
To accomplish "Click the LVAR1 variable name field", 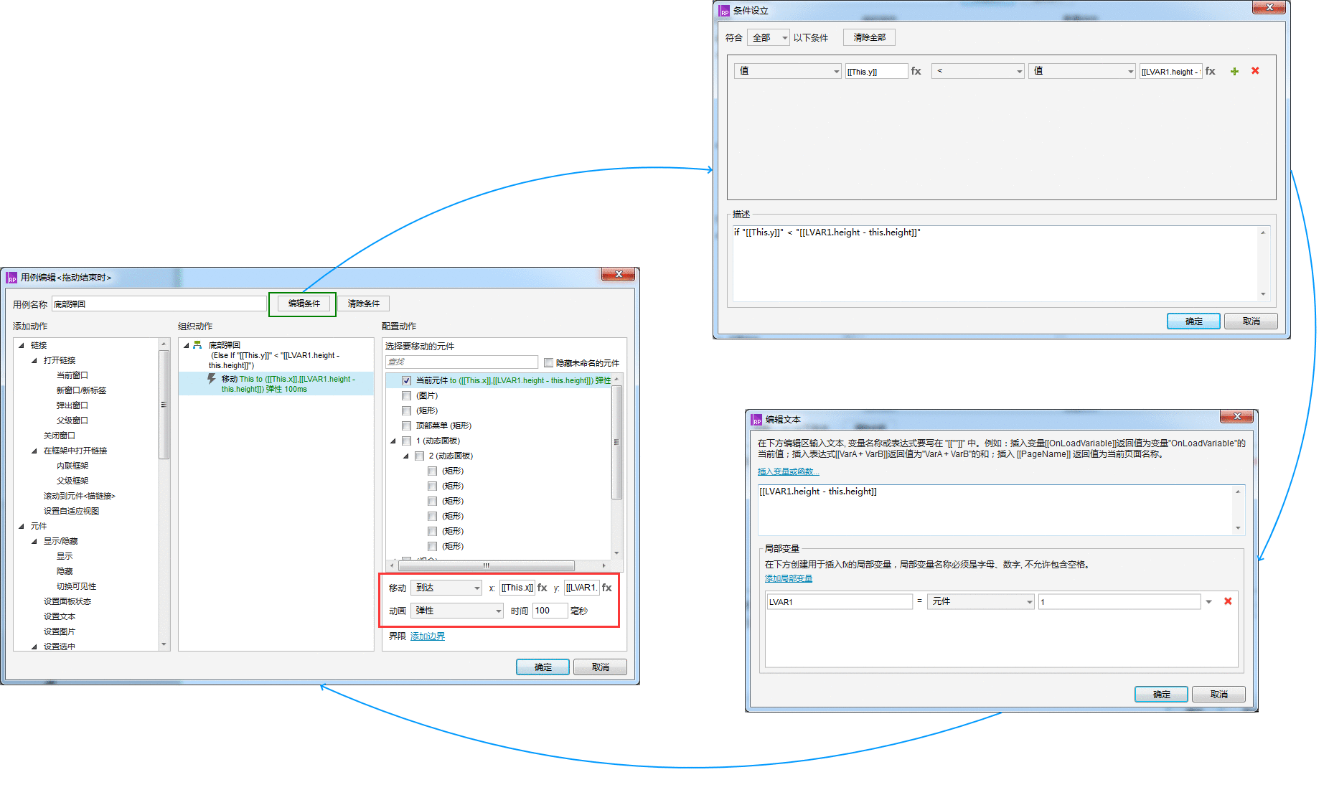I will 839,601.
